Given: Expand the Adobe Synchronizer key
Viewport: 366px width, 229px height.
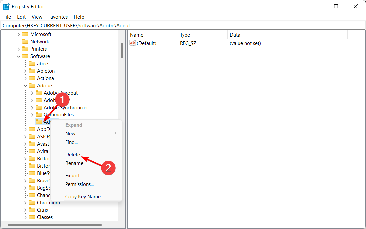Looking at the screenshot, I should 32,108.
